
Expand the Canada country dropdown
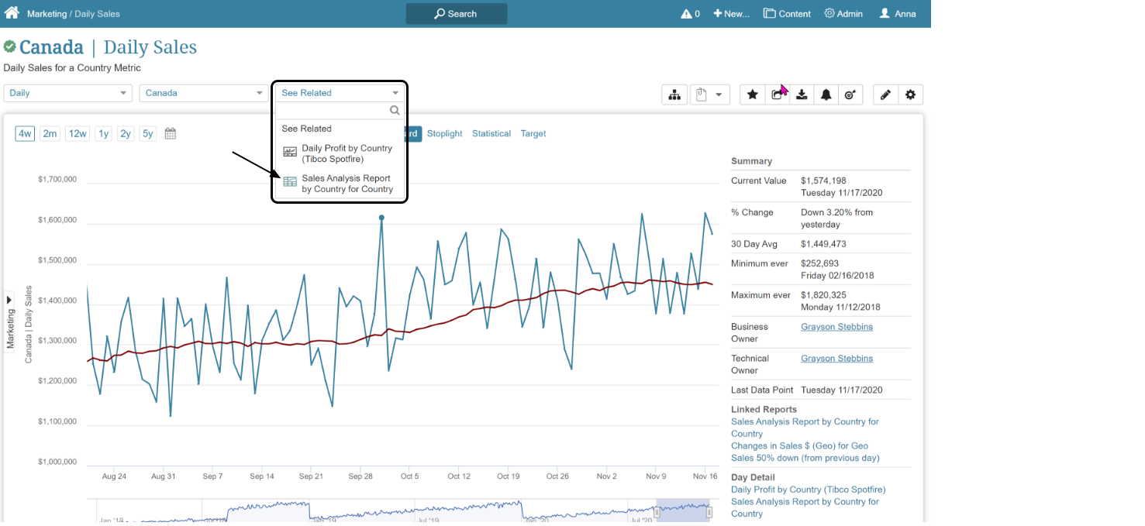click(x=204, y=93)
